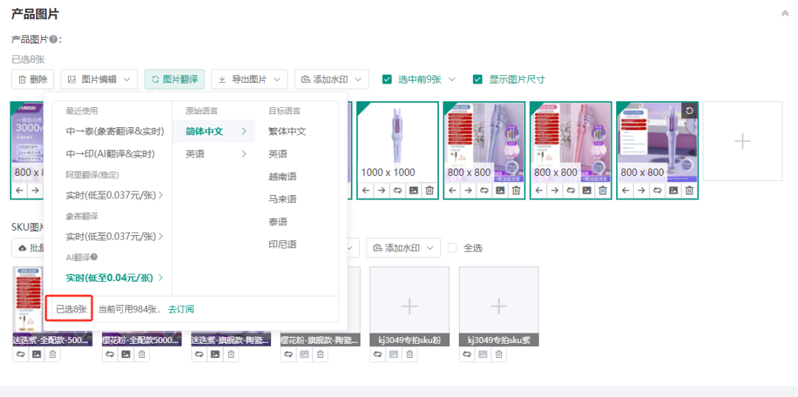Open the 图片编辑 dropdown
798x397 pixels.
point(99,79)
